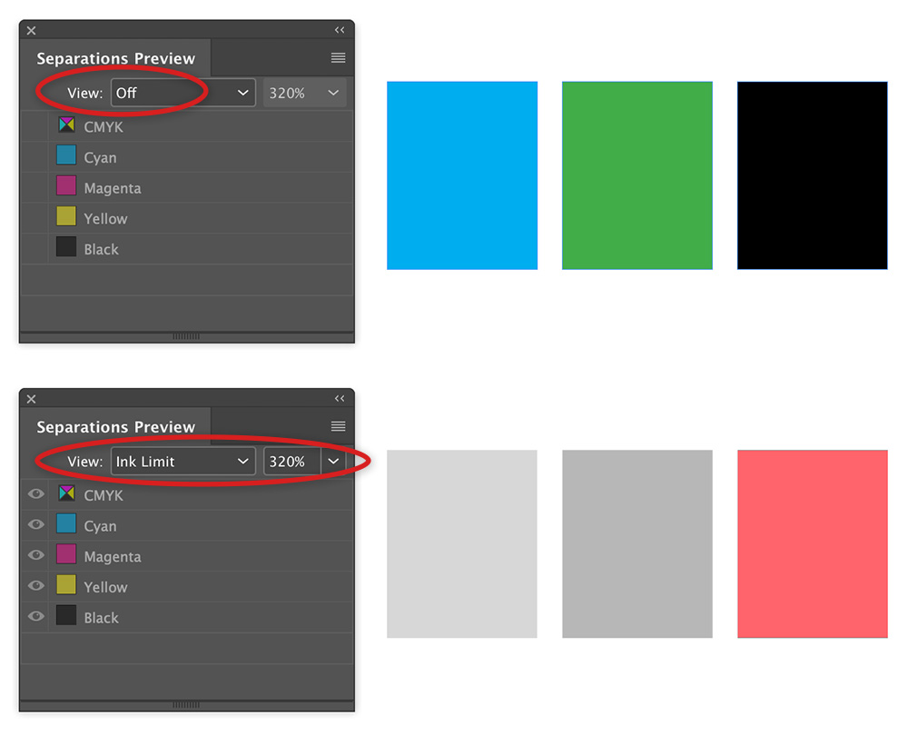
Task: Click the CMYK icon in the Ink Limit panel
Action: [x=65, y=494]
